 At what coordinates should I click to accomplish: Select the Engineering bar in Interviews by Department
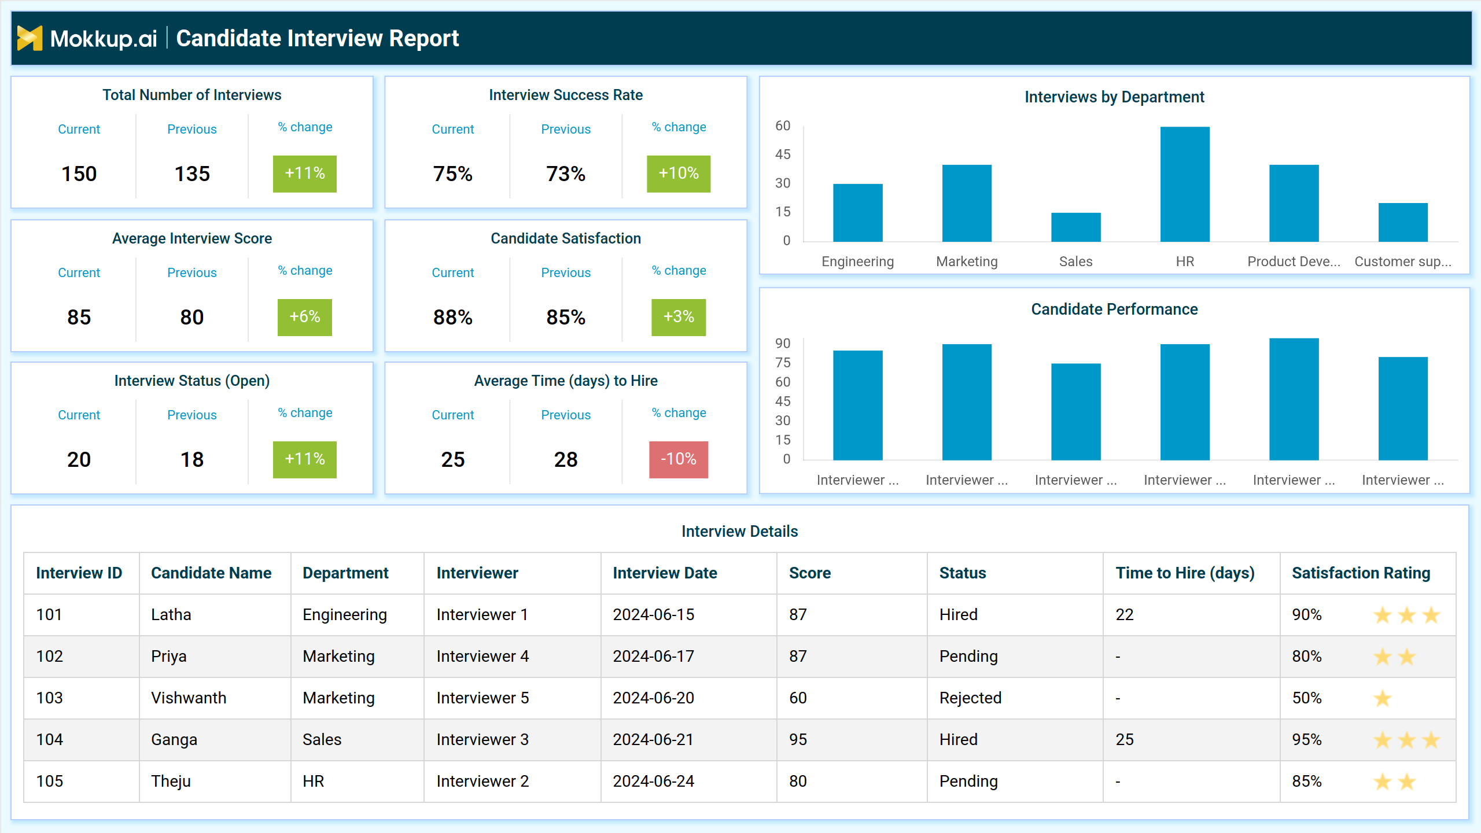[857, 212]
